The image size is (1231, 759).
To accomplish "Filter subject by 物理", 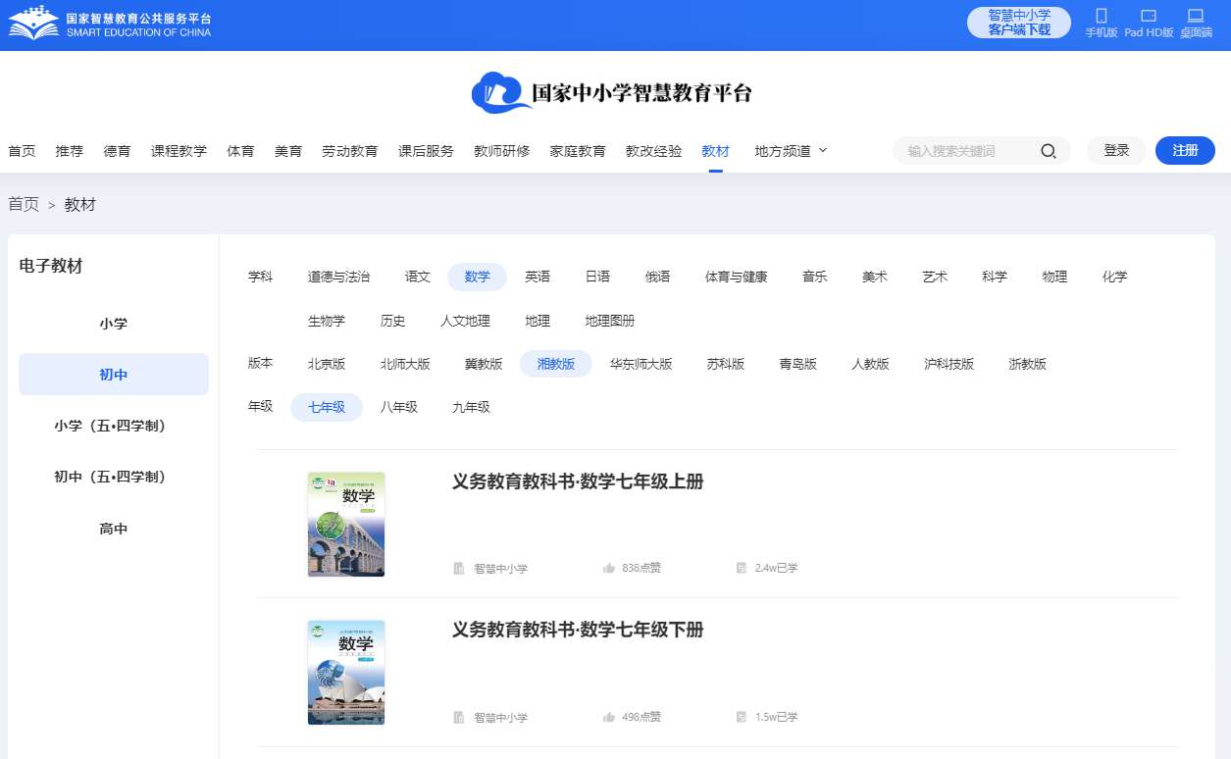I will [x=1054, y=278].
